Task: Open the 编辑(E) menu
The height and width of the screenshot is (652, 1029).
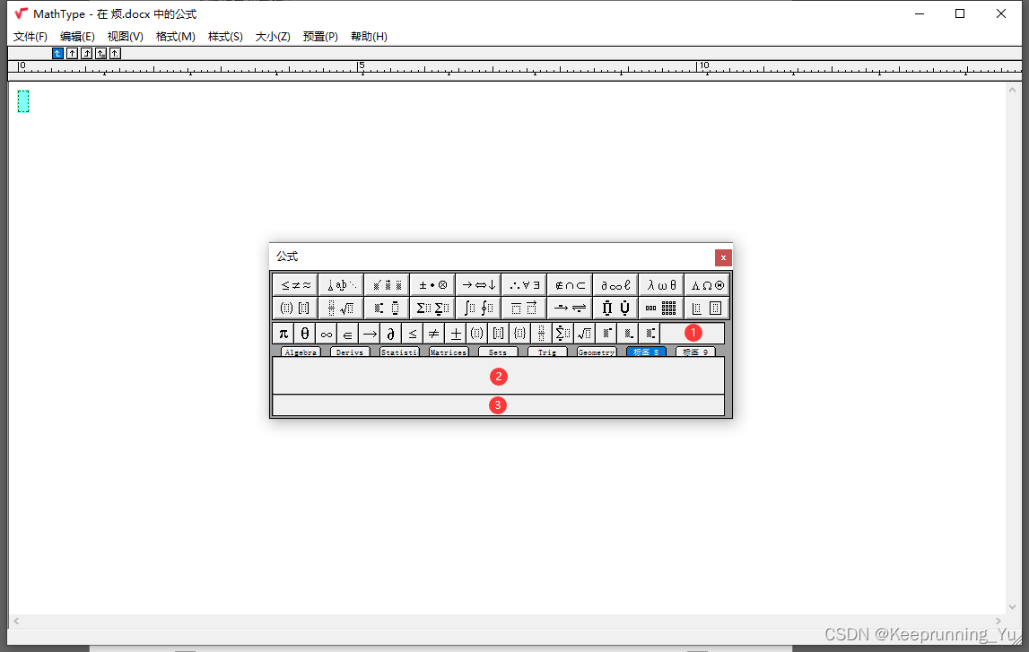Action: (x=77, y=37)
